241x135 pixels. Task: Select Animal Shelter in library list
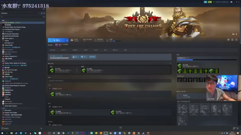pyautogui.click(x=9, y=45)
